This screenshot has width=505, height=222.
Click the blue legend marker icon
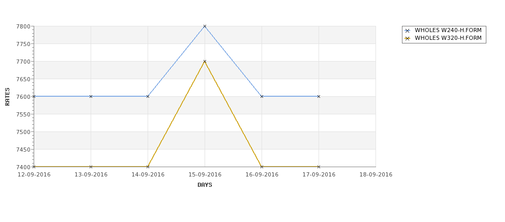[x=408, y=31]
